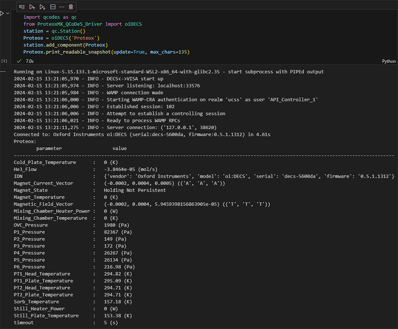Click the green success checkmark icon
The height and width of the screenshot is (329, 398).
[x=19, y=61]
